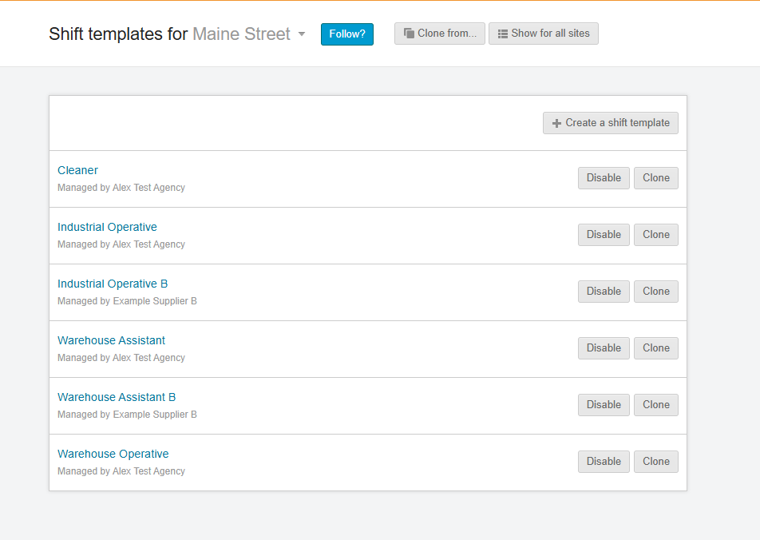Open the Warehouse Operative template

pos(113,454)
